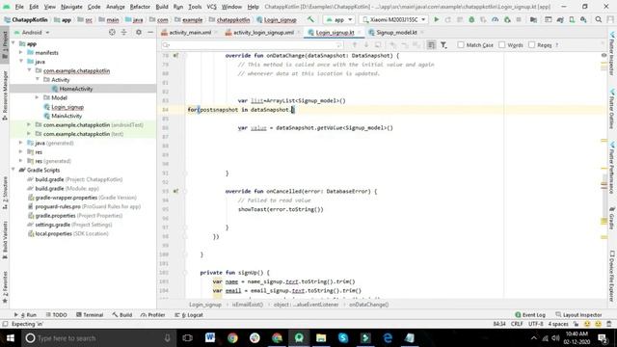Click the Collapse All icon in Project panel
This screenshot has height=347, width=617.
124,32
